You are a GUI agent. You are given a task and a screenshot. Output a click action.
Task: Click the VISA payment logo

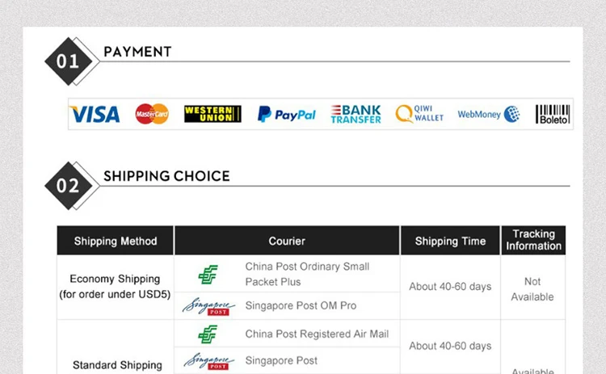(95, 115)
